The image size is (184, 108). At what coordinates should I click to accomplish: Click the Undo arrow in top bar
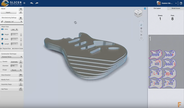(x=31, y=3)
